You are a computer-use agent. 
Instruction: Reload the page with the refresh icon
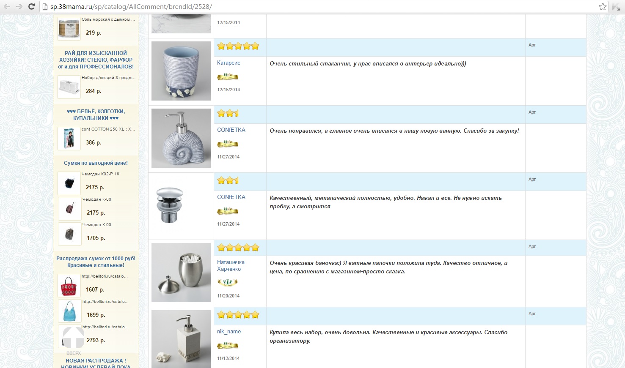coord(31,6)
